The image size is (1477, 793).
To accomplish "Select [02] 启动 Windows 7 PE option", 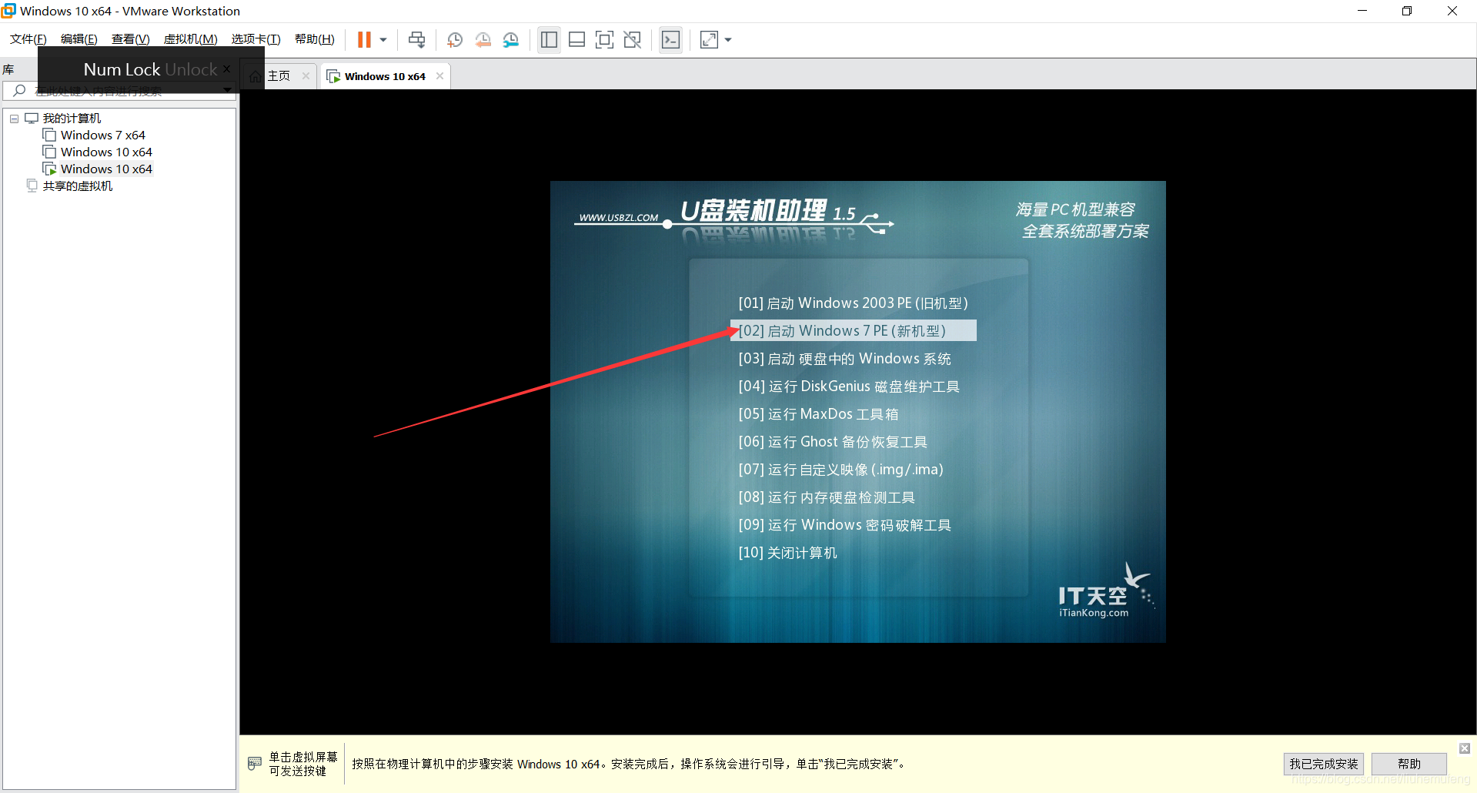I will [x=853, y=330].
